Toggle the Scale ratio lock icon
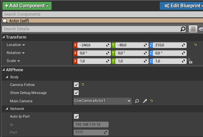The height and width of the screenshot is (137, 203). 190,61
